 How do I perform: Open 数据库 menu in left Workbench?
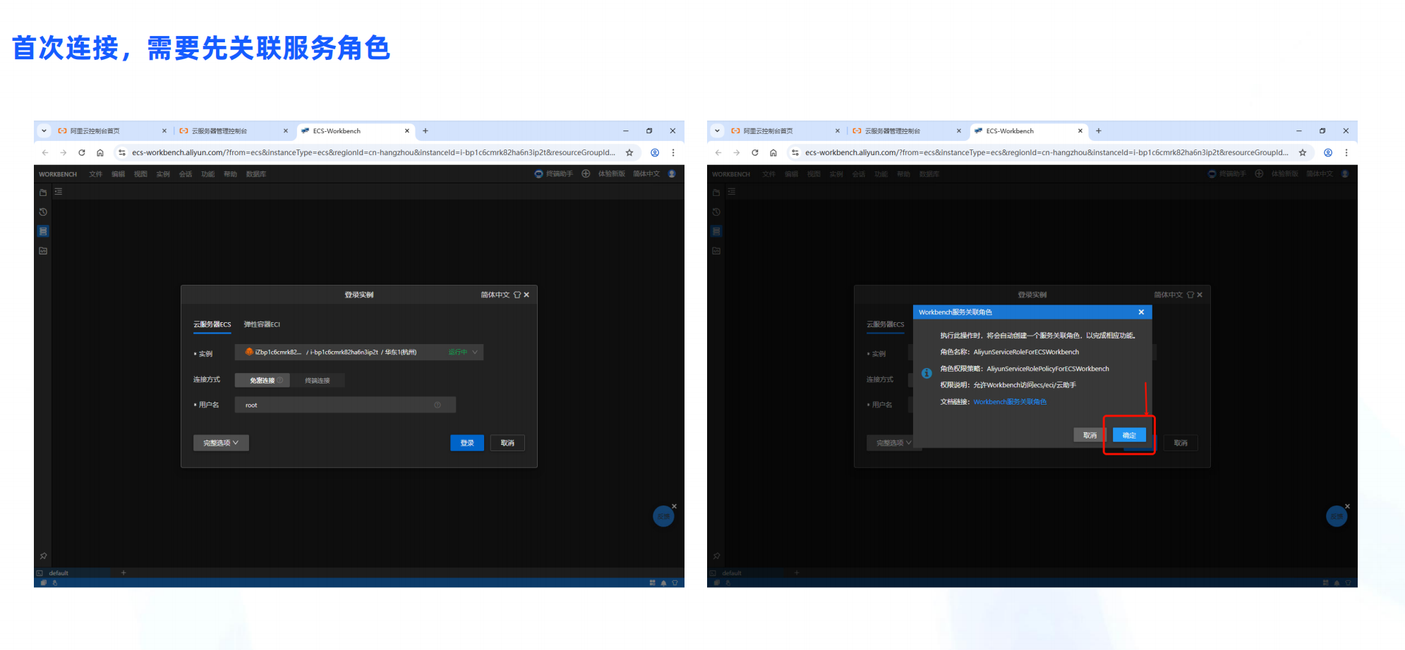[256, 174]
